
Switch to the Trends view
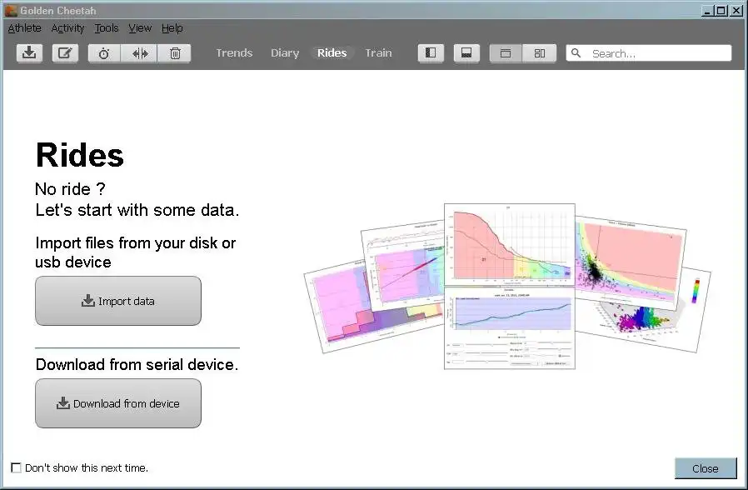234,53
